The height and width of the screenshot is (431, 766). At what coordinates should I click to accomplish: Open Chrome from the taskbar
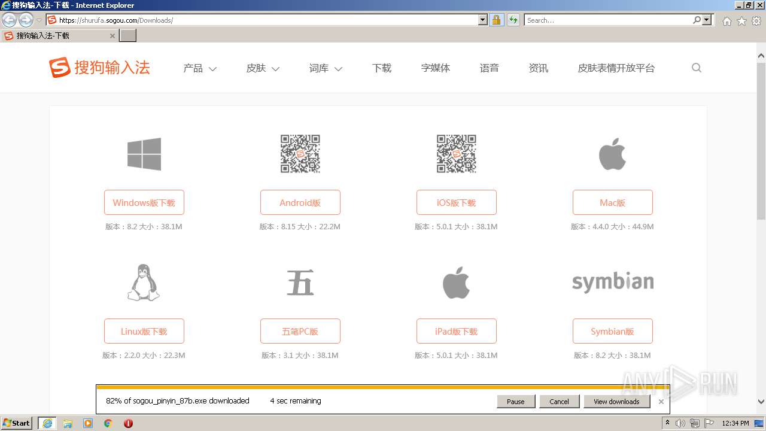tap(108, 423)
